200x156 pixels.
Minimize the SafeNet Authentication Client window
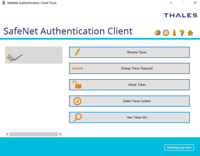tap(171, 3)
